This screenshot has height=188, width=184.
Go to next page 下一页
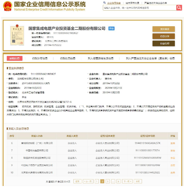click(127, 181)
